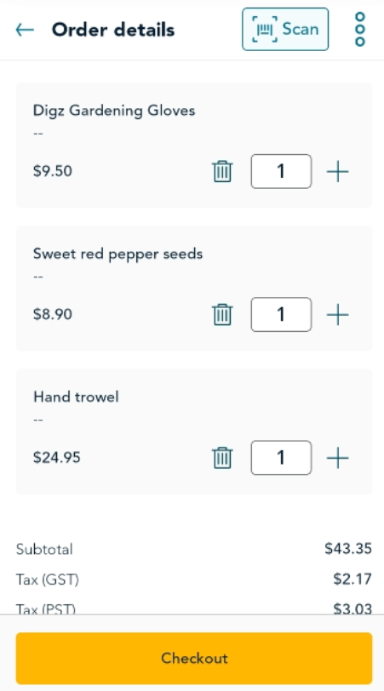The height and width of the screenshot is (691, 384).
Task: Tap the Hand trowel item name
Action: tap(76, 397)
